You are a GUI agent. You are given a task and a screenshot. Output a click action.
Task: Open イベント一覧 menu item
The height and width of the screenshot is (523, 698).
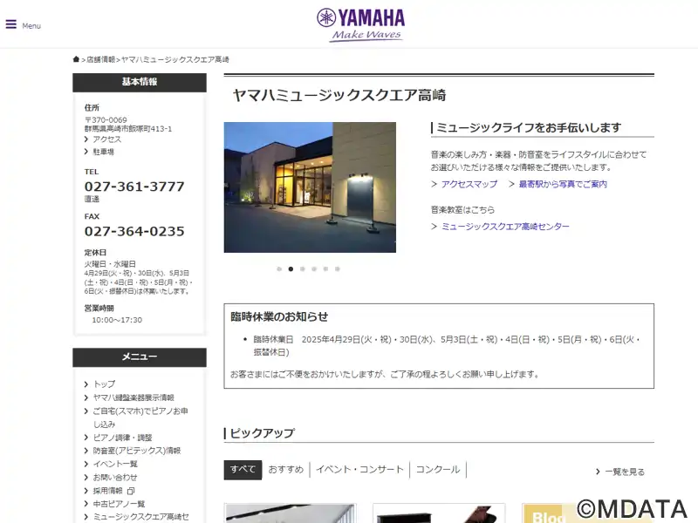[115, 464]
